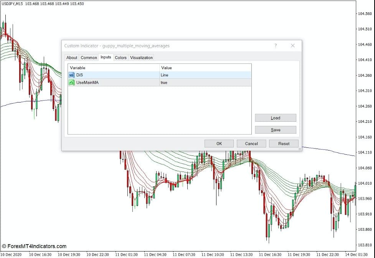Click the UseMainMA boolean icon
The image size is (375, 258).
point(71,83)
